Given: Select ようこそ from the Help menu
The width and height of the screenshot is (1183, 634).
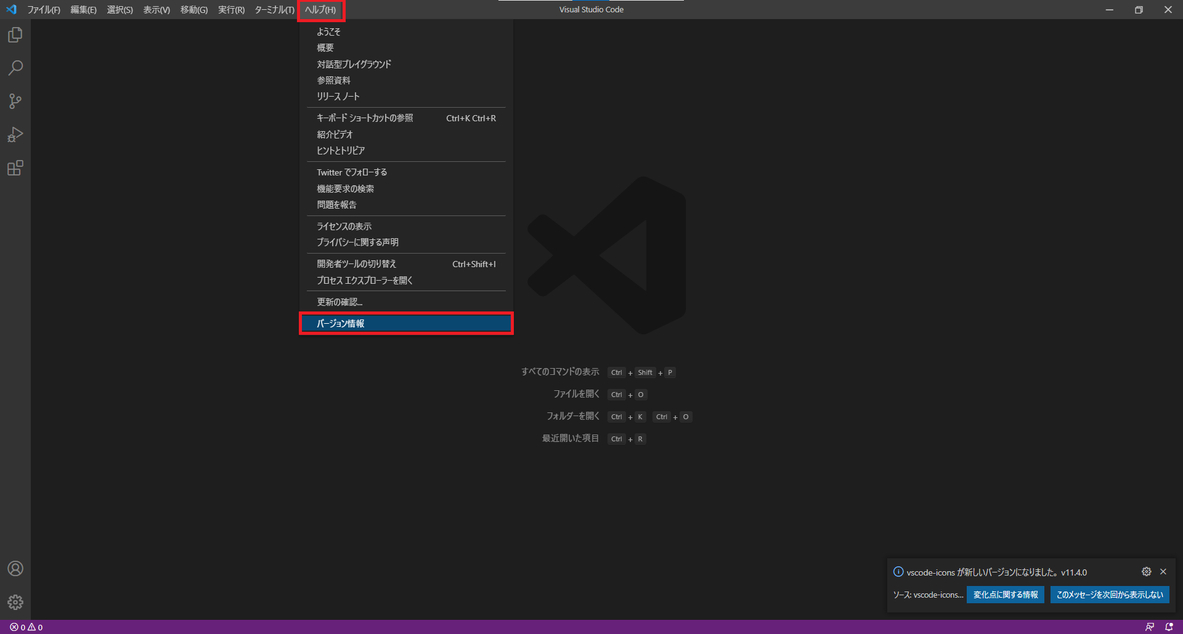Looking at the screenshot, I should click(x=406, y=32).
